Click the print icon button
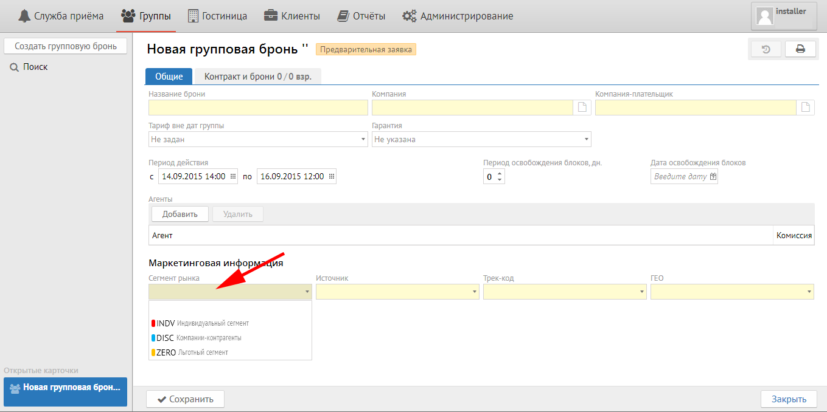Screen dimensions: 827x412 click(x=800, y=49)
